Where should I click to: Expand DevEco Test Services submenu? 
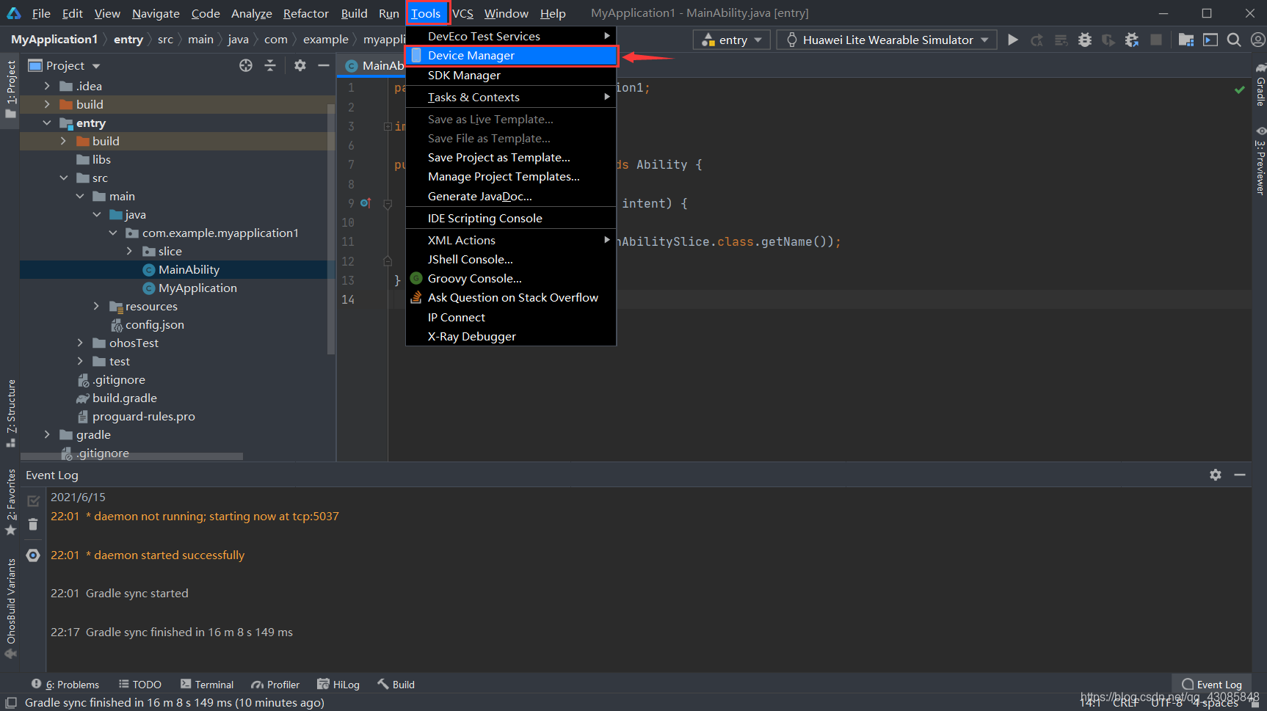[x=511, y=36]
